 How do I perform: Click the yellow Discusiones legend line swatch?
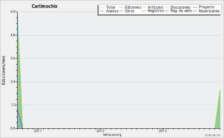click(x=167, y=7)
